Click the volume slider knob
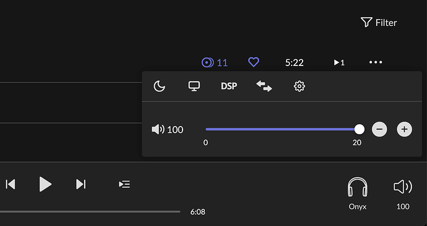 click(359, 129)
